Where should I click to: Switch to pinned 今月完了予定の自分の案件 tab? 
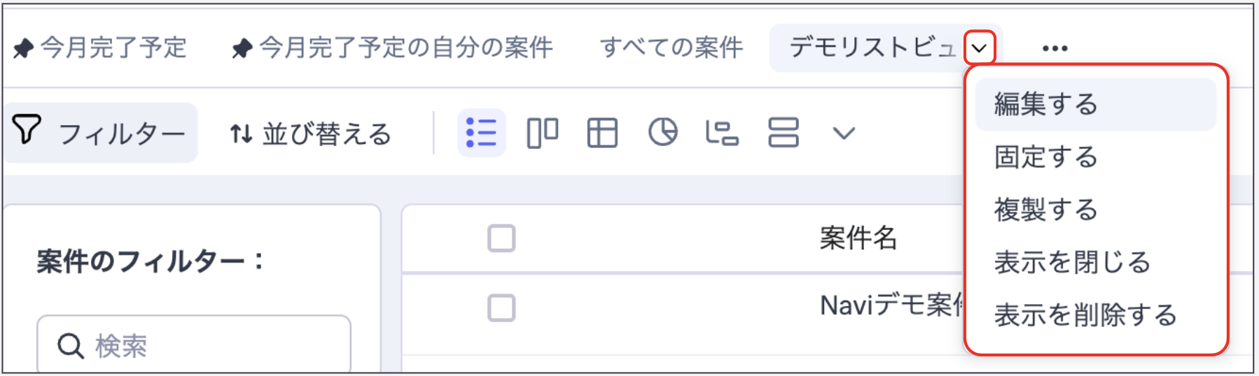coord(405,48)
